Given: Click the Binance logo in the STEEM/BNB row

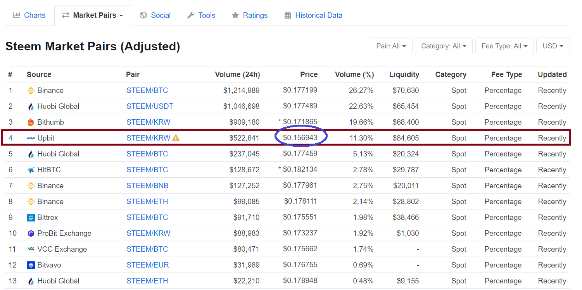Looking at the screenshot, I should [x=31, y=186].
